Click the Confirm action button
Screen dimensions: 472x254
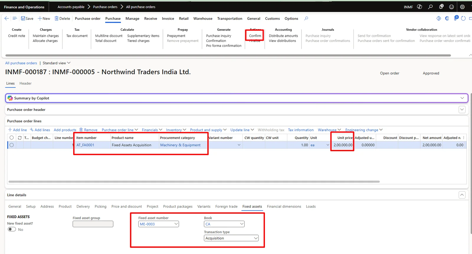point(255,36)
